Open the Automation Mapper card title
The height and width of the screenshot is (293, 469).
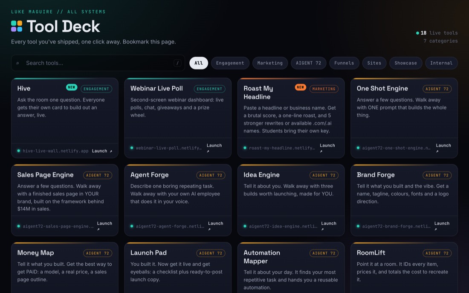(x=262, y=257)
